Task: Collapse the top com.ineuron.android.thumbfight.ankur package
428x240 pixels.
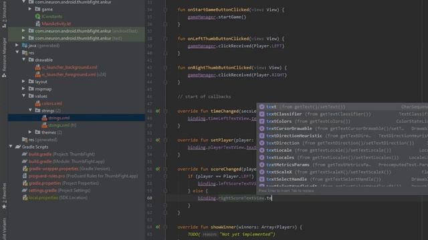Action: [x=24, y=2]
